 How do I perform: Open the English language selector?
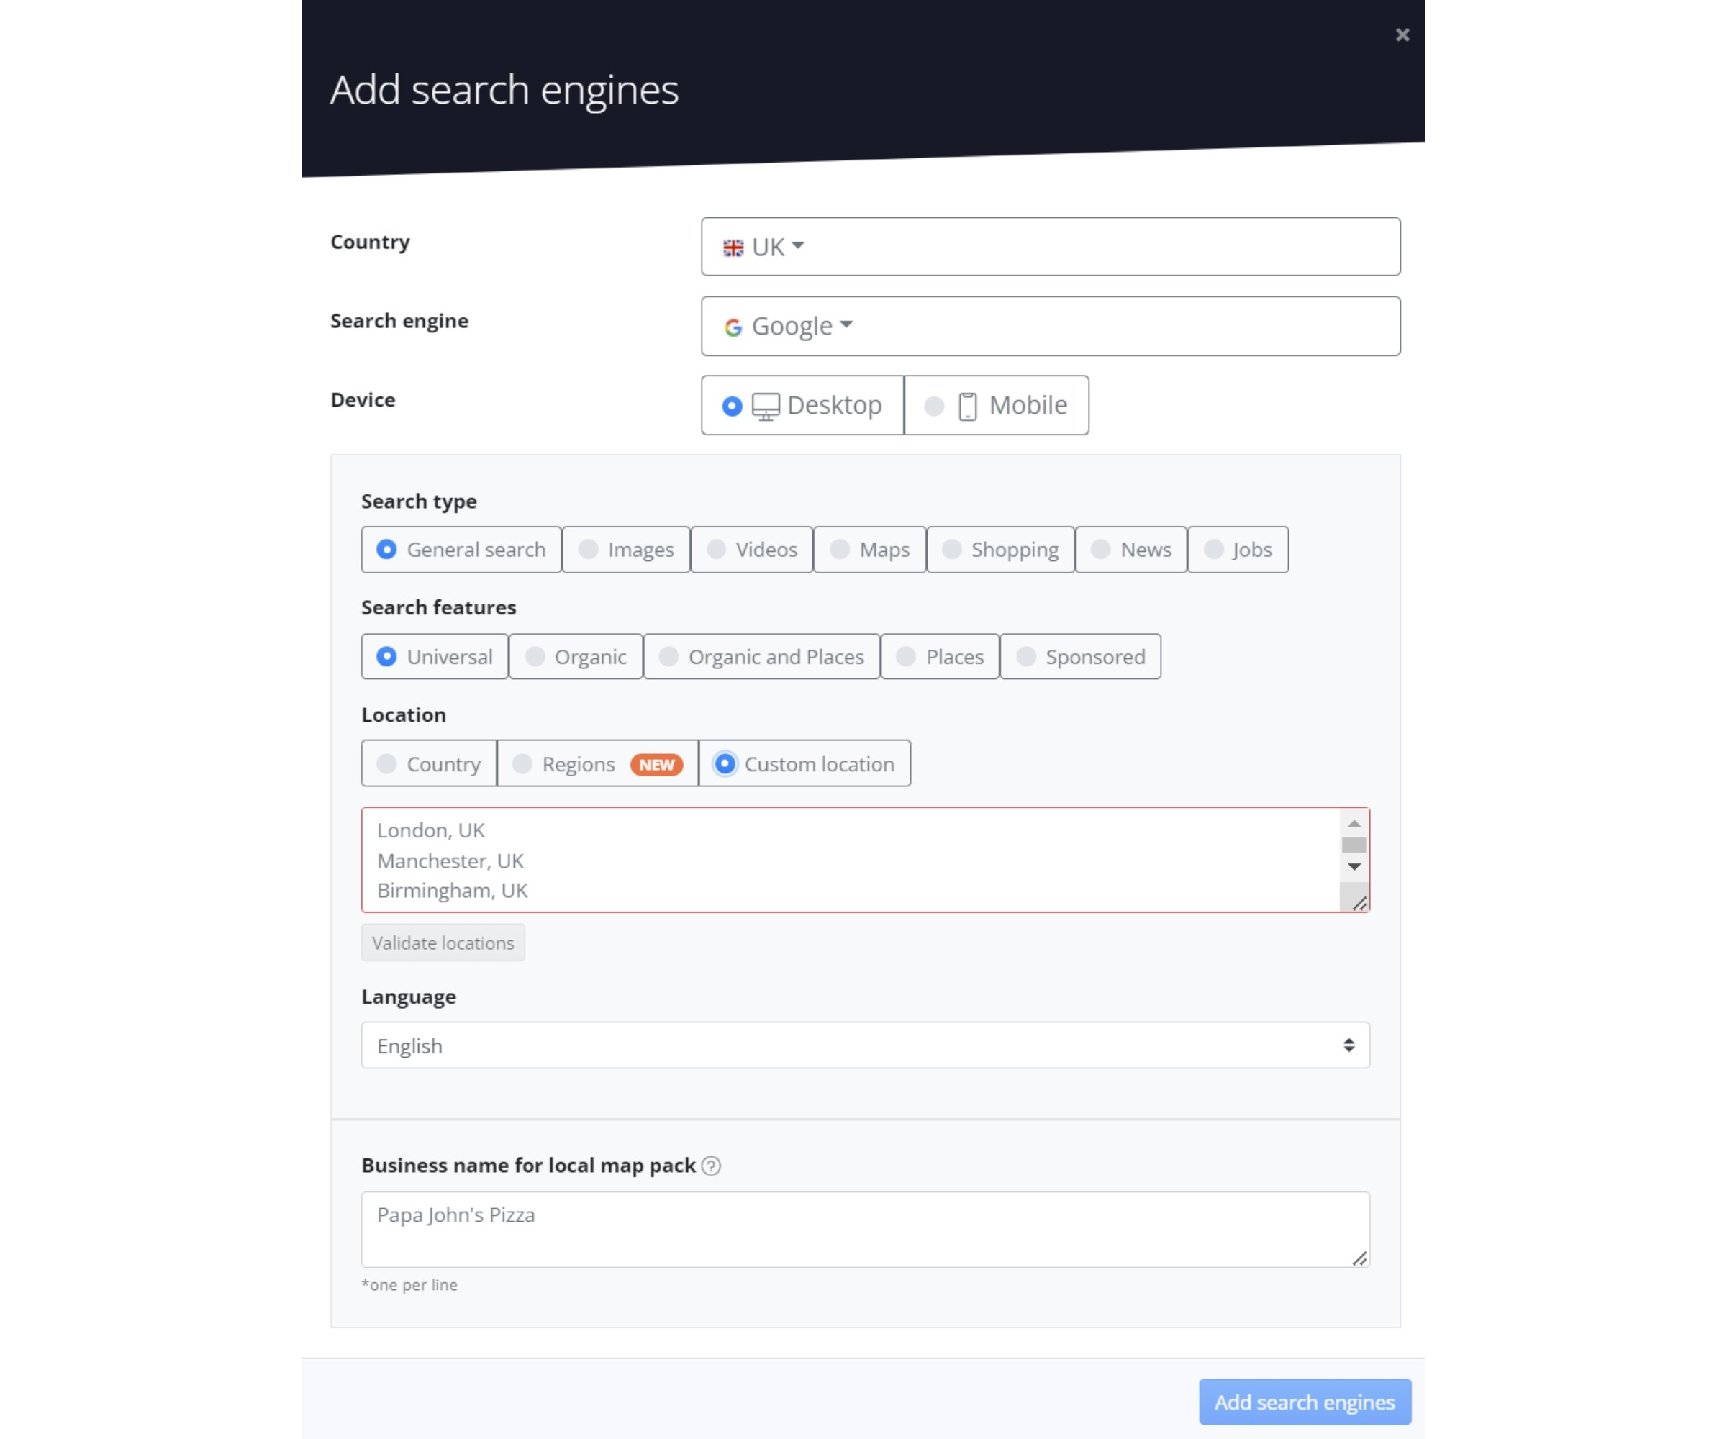coord(865,1045)
